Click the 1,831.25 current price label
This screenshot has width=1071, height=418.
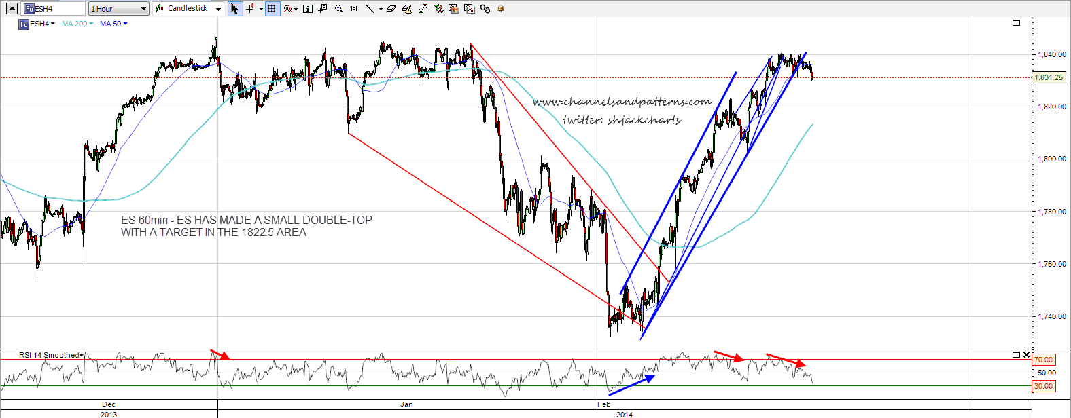(1049, 77)
